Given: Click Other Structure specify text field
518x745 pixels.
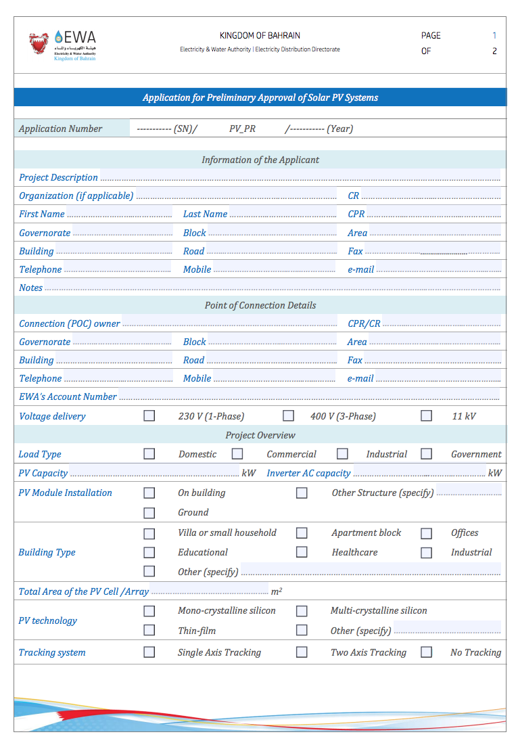Looking at the screenshot, I should pyautogui.click(x=469, y=491).
